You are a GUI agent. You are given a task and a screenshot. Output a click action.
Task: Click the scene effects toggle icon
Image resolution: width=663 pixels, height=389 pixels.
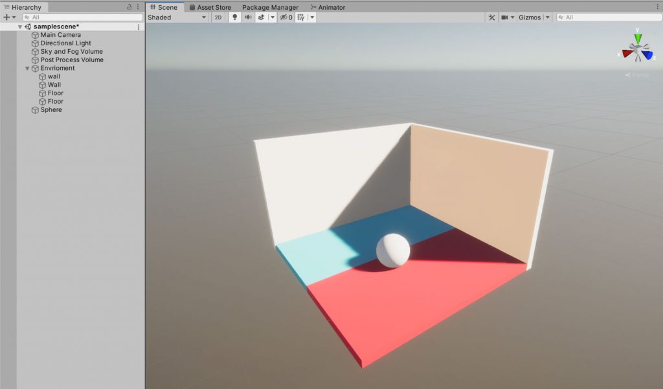click(x=261, y=17)
